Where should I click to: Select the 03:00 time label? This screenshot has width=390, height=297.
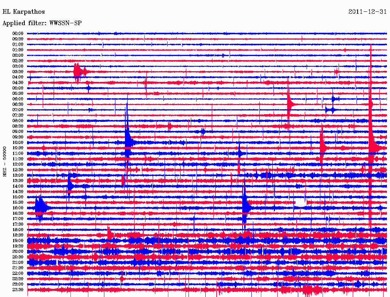tap(18, 66)
